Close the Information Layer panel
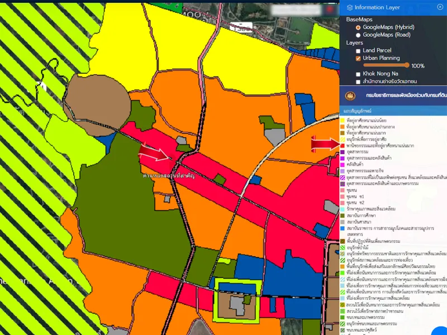The image size is (447, 335). (x=440, y=7)
